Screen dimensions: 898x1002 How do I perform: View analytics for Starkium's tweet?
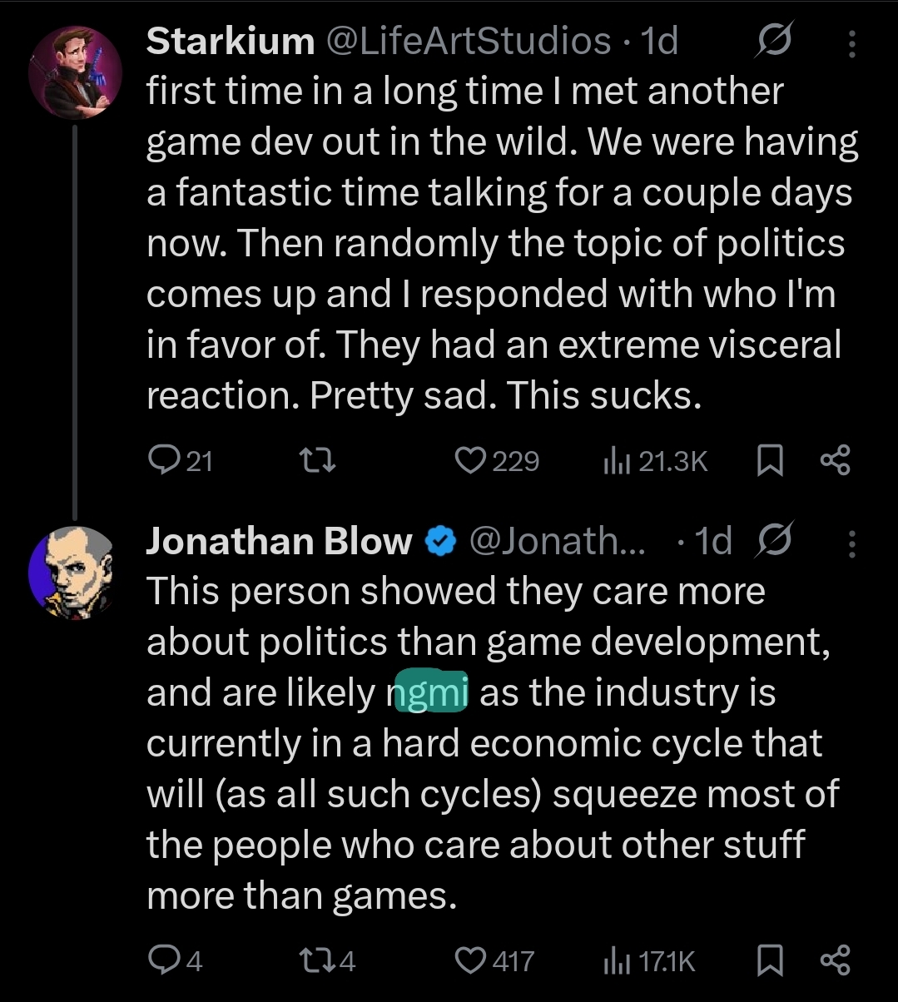613,460
